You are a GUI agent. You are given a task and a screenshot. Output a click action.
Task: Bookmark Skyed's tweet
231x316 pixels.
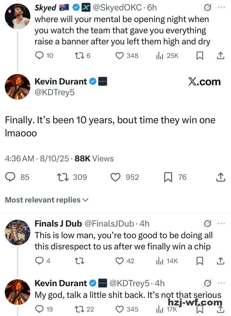(x=199, y=55)
